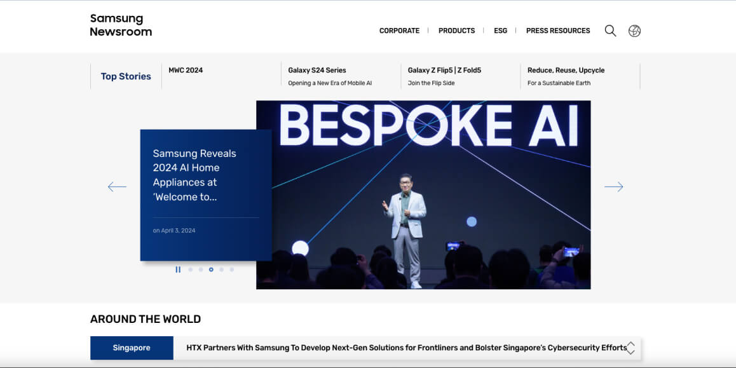Image resolution: width=736 pixels, height=368 pixels.
Task: Select the active third carousel dot
Action: [211, 269]
